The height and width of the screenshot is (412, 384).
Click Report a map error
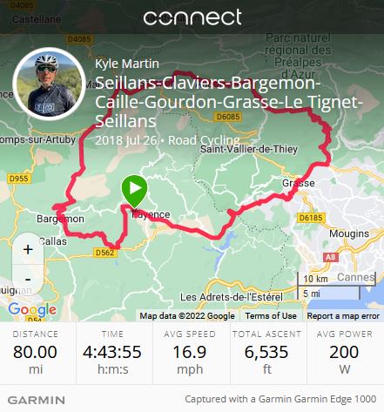coord(343,315)
